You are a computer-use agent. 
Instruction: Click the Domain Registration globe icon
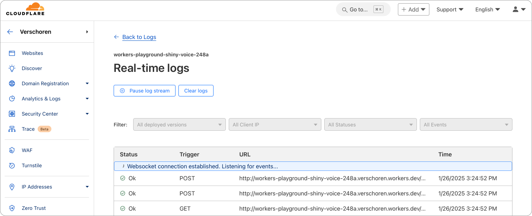click(12, 83)
